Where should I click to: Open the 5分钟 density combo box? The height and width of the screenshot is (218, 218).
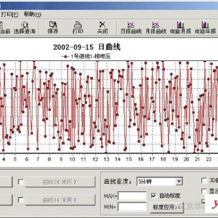coord(160,181)
